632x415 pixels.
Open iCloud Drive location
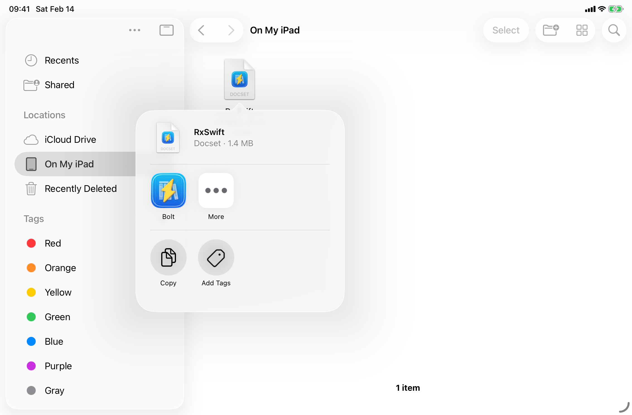70,139
